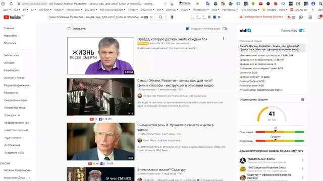The width and height of the screenshot is (323, 181).
Task: Open the on-screen keyboard icon in search box
Action: [x=146, y=17]
